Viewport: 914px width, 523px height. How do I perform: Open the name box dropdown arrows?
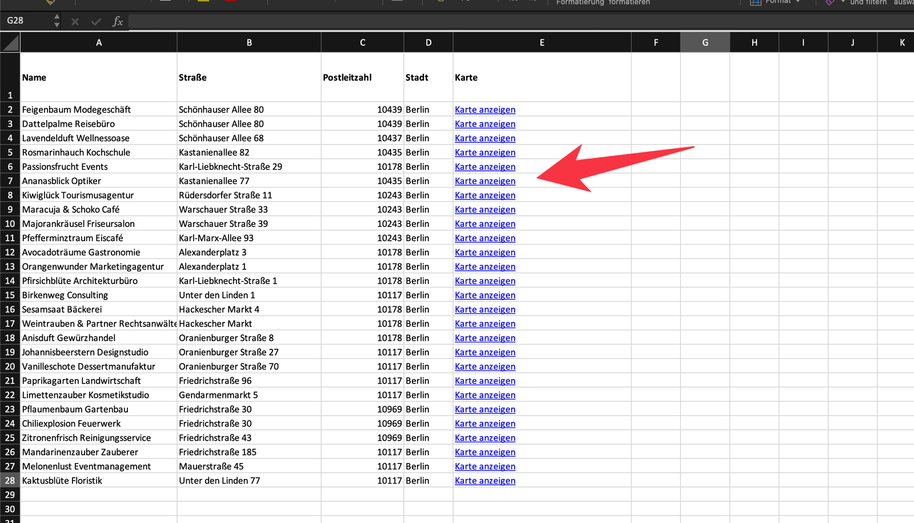coord(57,21)
